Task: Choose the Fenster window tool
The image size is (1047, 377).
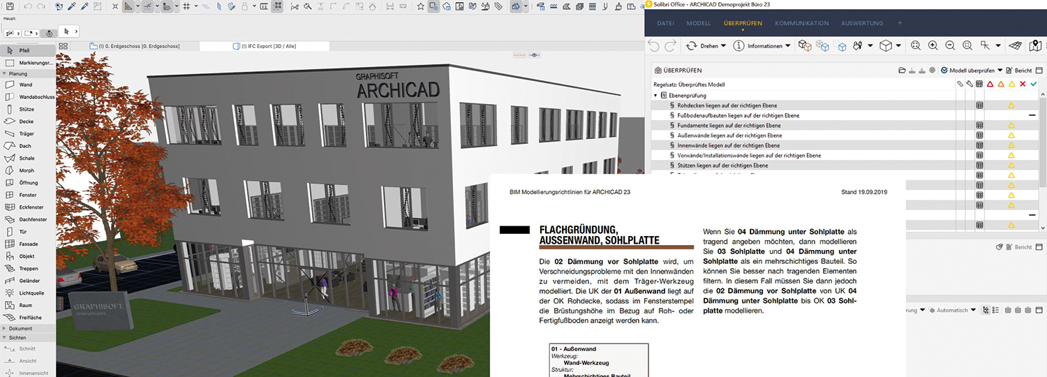Action: click(x=27, y=195)
